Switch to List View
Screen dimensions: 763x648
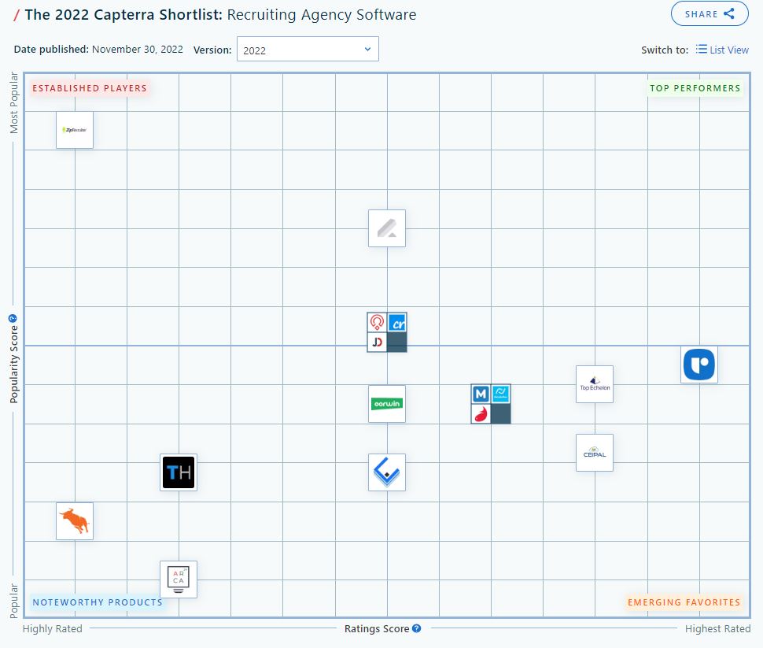[722, 50]
